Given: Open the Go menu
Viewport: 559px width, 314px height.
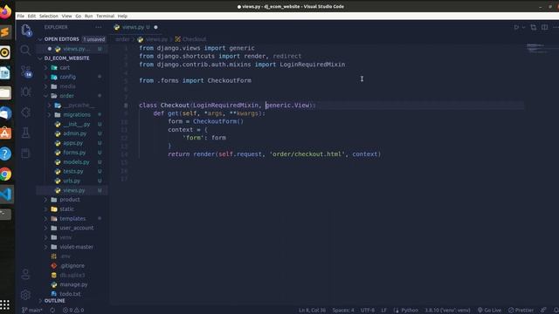Looking at the screenshot, I should [78, 16].
